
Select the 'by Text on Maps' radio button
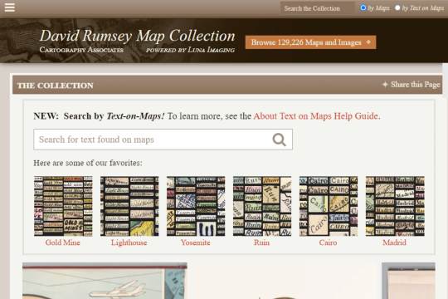tap(397, 7)
